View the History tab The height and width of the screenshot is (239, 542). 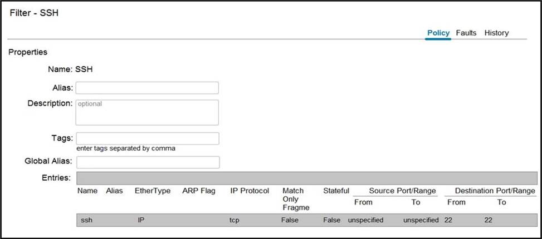[496, 33]
